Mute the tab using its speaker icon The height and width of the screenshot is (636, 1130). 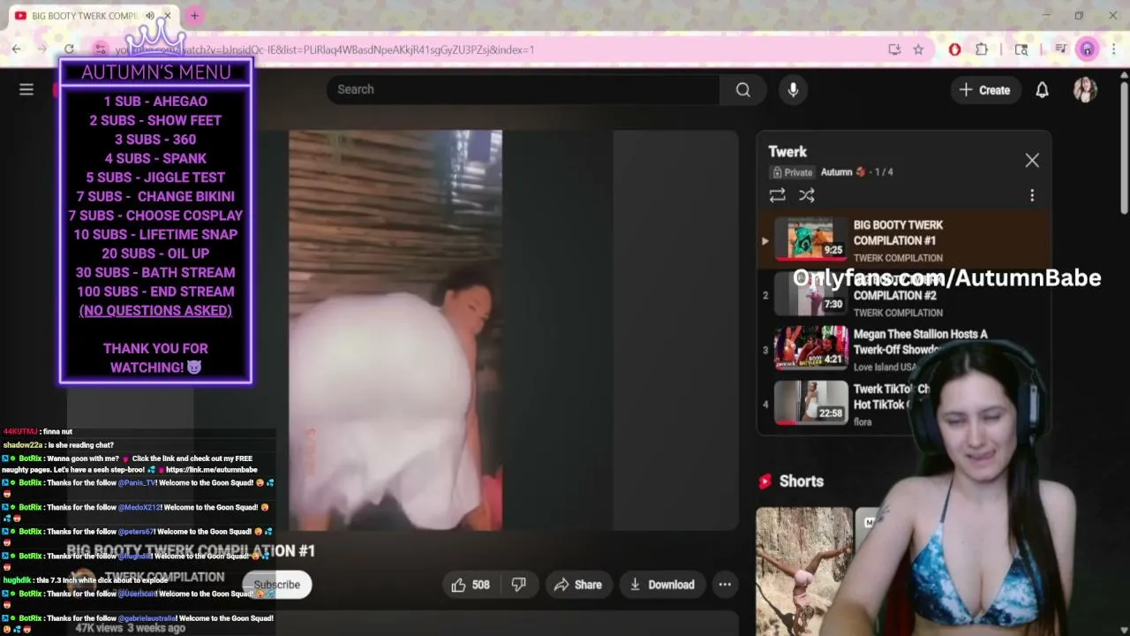click(150, 15)
